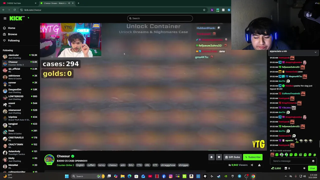The image size is (320, 180).
Task: Open the chat shop icon
Action: (286, 168)
